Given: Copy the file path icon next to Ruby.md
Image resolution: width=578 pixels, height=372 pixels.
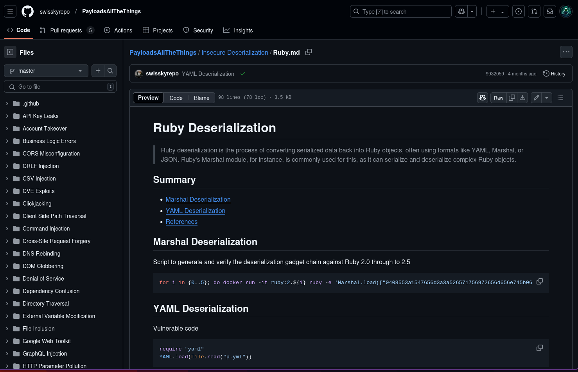Looking at the screenshot, I should point(309,52).
